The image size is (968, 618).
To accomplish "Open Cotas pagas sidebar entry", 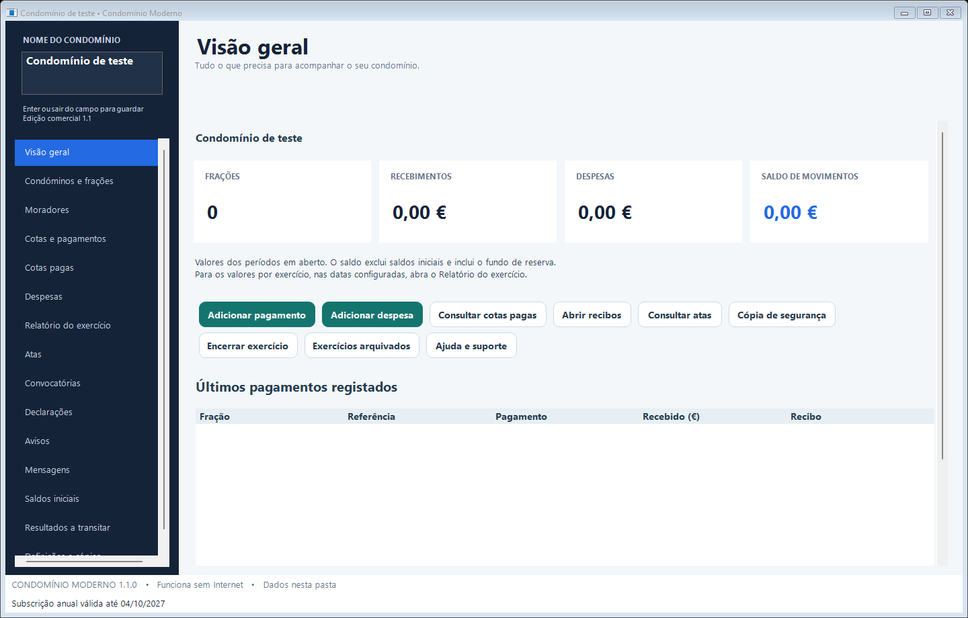I will pyautogui.click(x=86, y=268).
